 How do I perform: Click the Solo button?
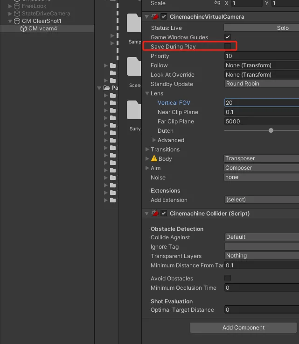[x=261, y=28]
